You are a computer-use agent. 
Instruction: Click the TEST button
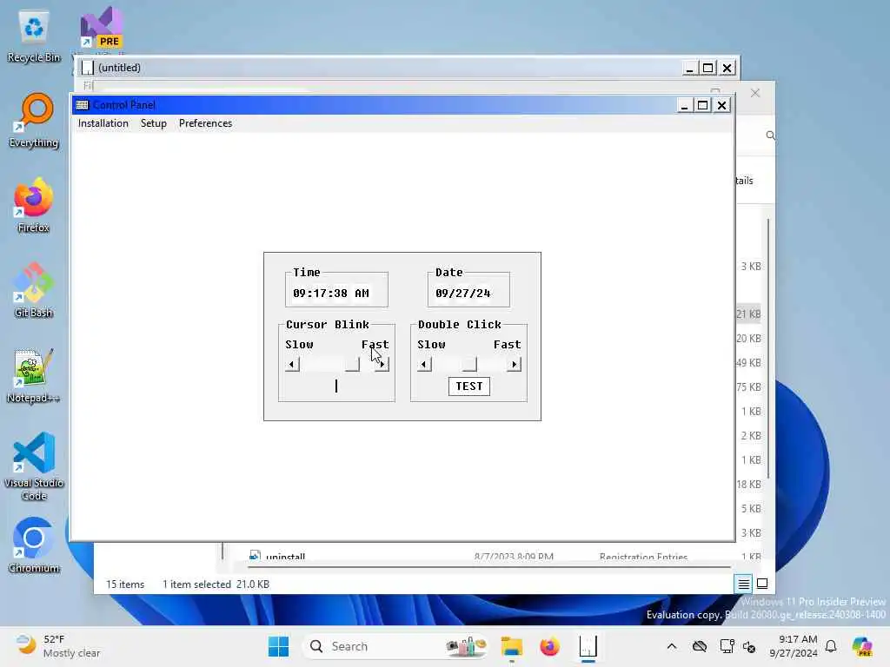pos(468,386)
